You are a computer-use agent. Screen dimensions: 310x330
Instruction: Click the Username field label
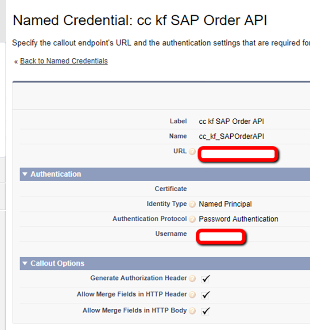[171, 234]
